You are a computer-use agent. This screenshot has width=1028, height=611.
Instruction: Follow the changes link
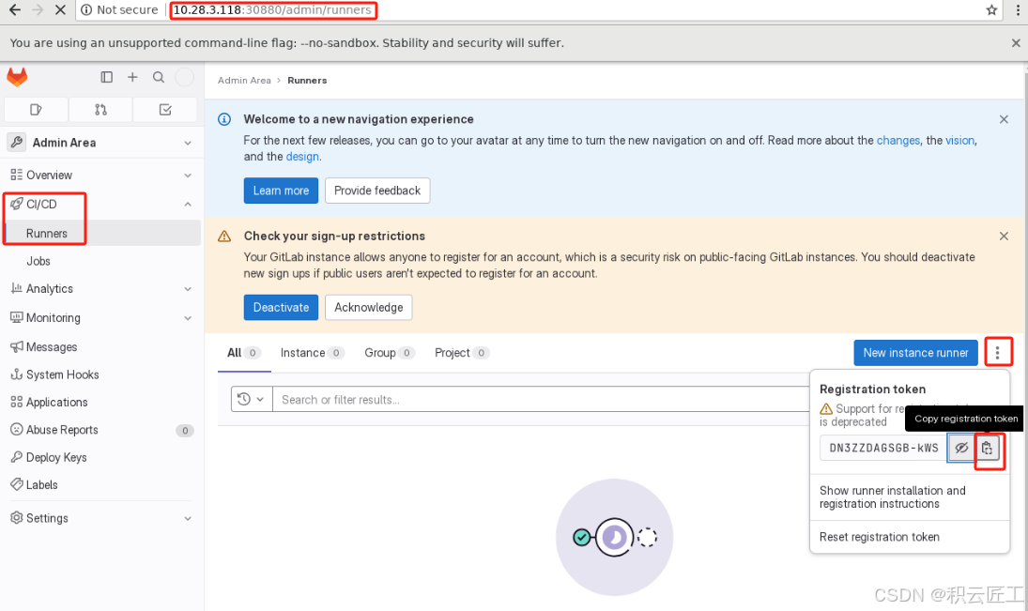[x=898, y=140]
